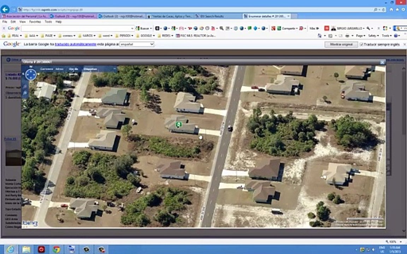Viewport: 407px width, 254px height.
Task: Click the map zoom out button
Action: coord(25,93)
